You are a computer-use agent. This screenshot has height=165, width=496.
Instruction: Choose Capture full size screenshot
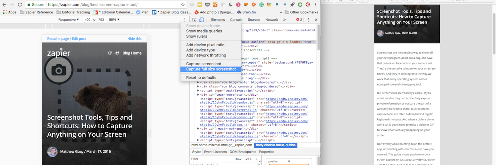pyautogui.click(x=211, y=69)
